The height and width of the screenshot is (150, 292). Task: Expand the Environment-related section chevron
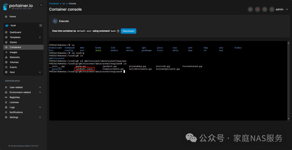point(40,92)
